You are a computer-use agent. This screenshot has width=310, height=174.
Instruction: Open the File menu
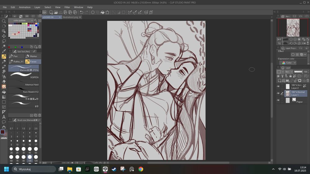(5, 7)
